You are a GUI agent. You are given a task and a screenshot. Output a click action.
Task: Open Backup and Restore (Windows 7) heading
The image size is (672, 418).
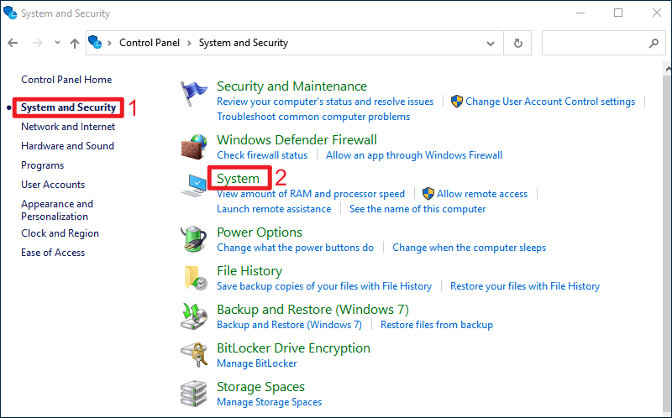pyautogui.click(x=312, y=309)
